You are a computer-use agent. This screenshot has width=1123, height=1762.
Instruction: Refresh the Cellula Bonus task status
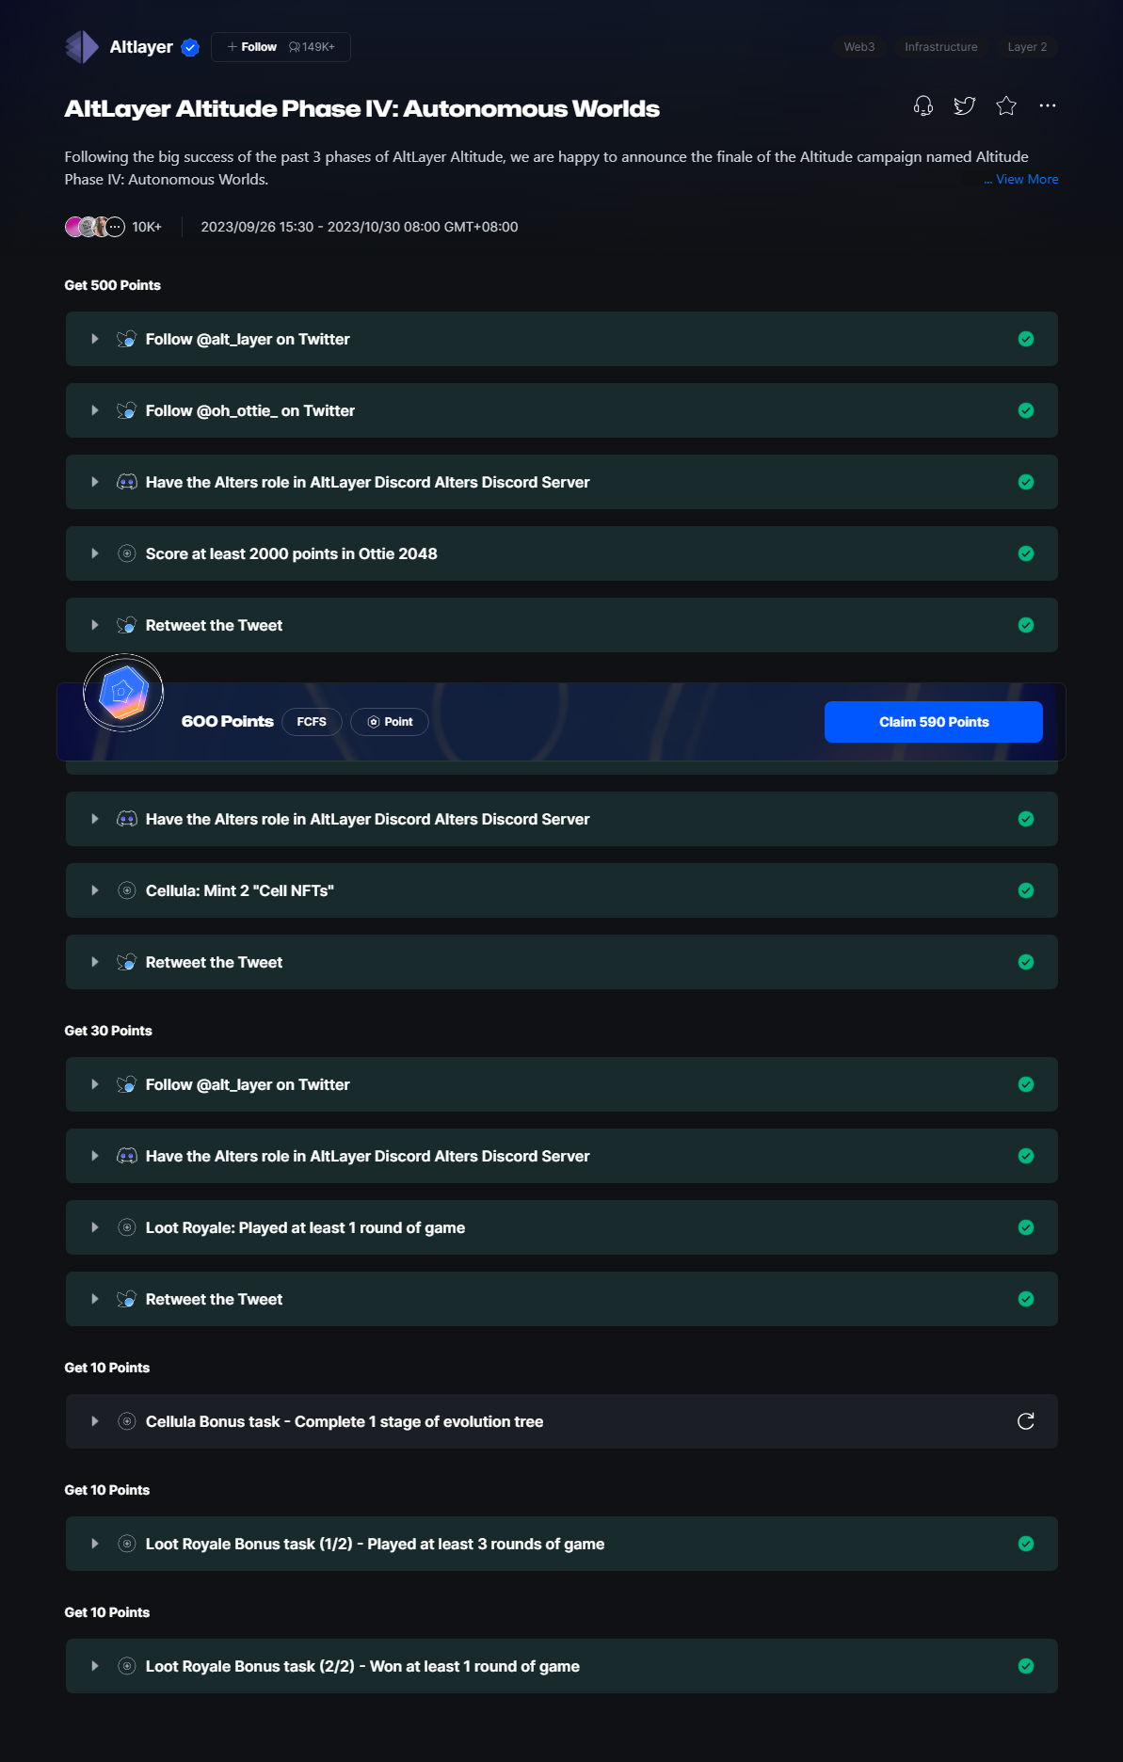(1025, 1421)
